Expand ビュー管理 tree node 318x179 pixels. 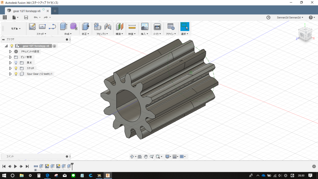point(10,57)
